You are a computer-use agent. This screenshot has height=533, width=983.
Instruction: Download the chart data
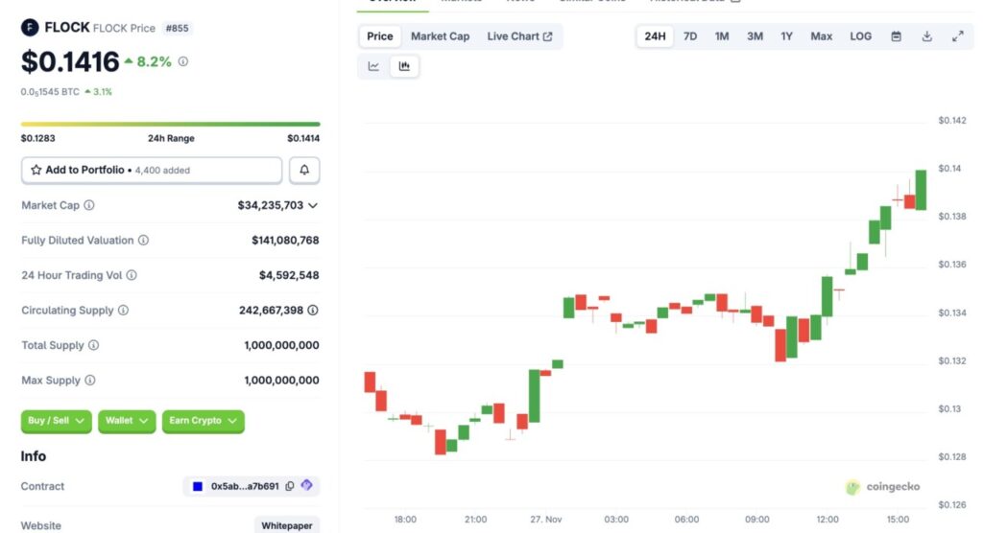(x=926, y=36)
